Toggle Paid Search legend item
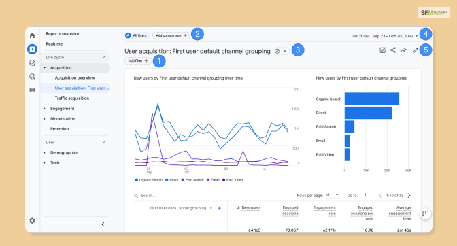Image resolution: width=457 pixels, height=246 pixels. pos(192,180)
